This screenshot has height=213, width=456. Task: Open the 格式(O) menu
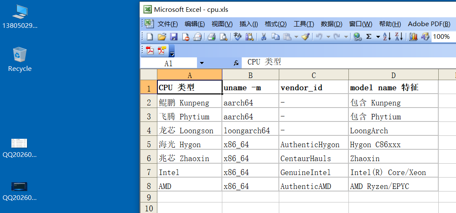(275, 24)
